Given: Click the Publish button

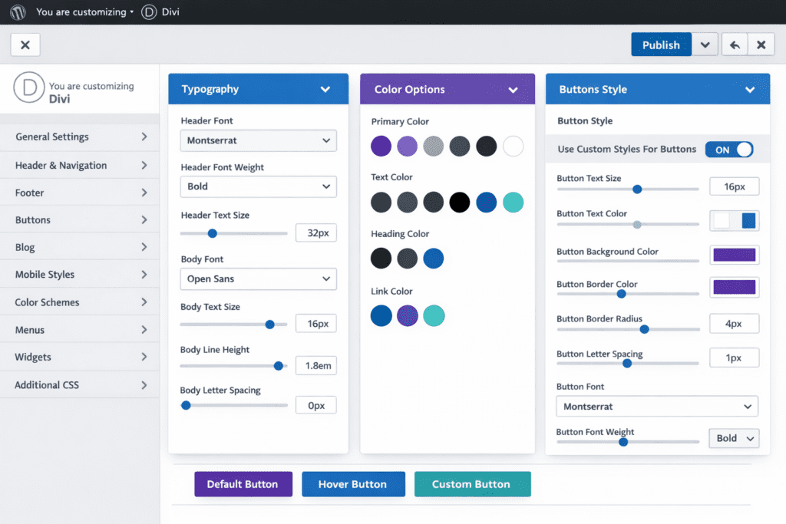Looking at the screenshot, I should [661, 44].
